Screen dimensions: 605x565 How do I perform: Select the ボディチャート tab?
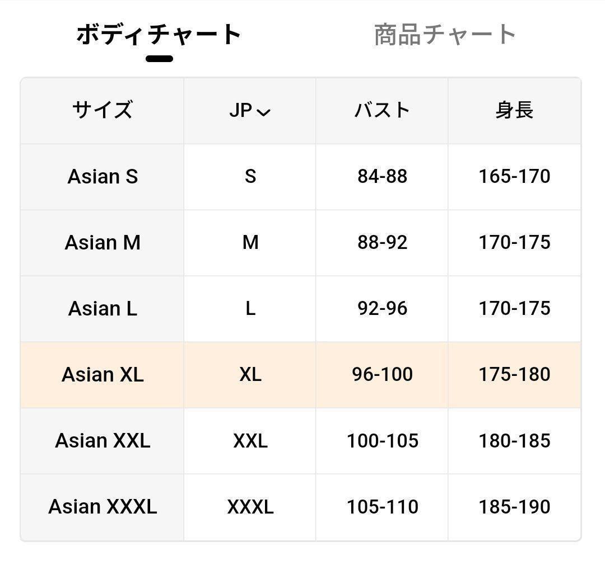159,34
